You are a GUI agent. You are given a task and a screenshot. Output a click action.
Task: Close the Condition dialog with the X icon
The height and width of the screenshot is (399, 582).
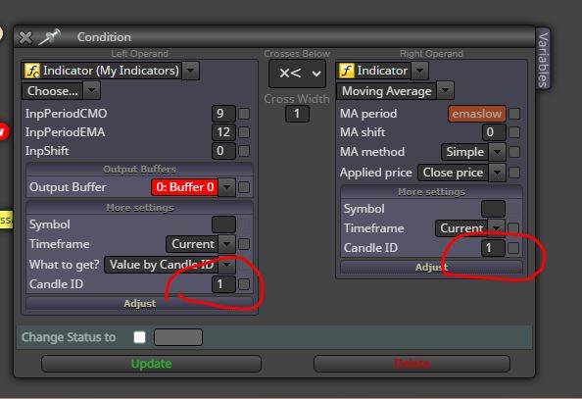point(25,37)
